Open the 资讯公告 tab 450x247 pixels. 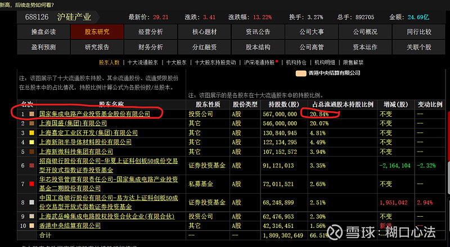pos(258,31)
